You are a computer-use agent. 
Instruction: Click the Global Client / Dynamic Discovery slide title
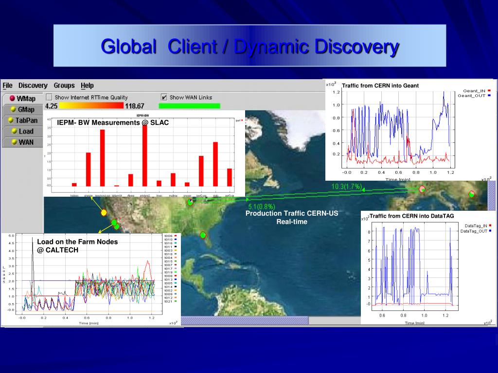click(249, 46)
